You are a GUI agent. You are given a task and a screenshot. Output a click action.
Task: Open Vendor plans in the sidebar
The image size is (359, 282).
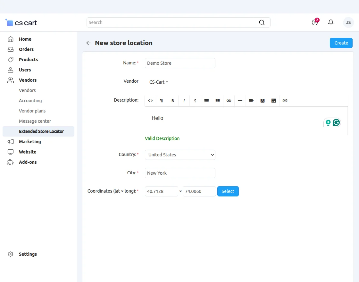[x=32, y=111]
